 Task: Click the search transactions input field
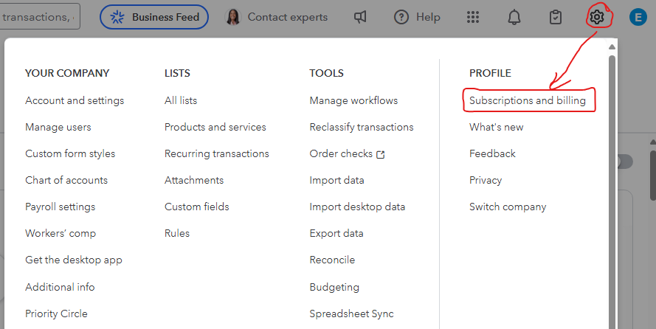[x=41, y=17]
